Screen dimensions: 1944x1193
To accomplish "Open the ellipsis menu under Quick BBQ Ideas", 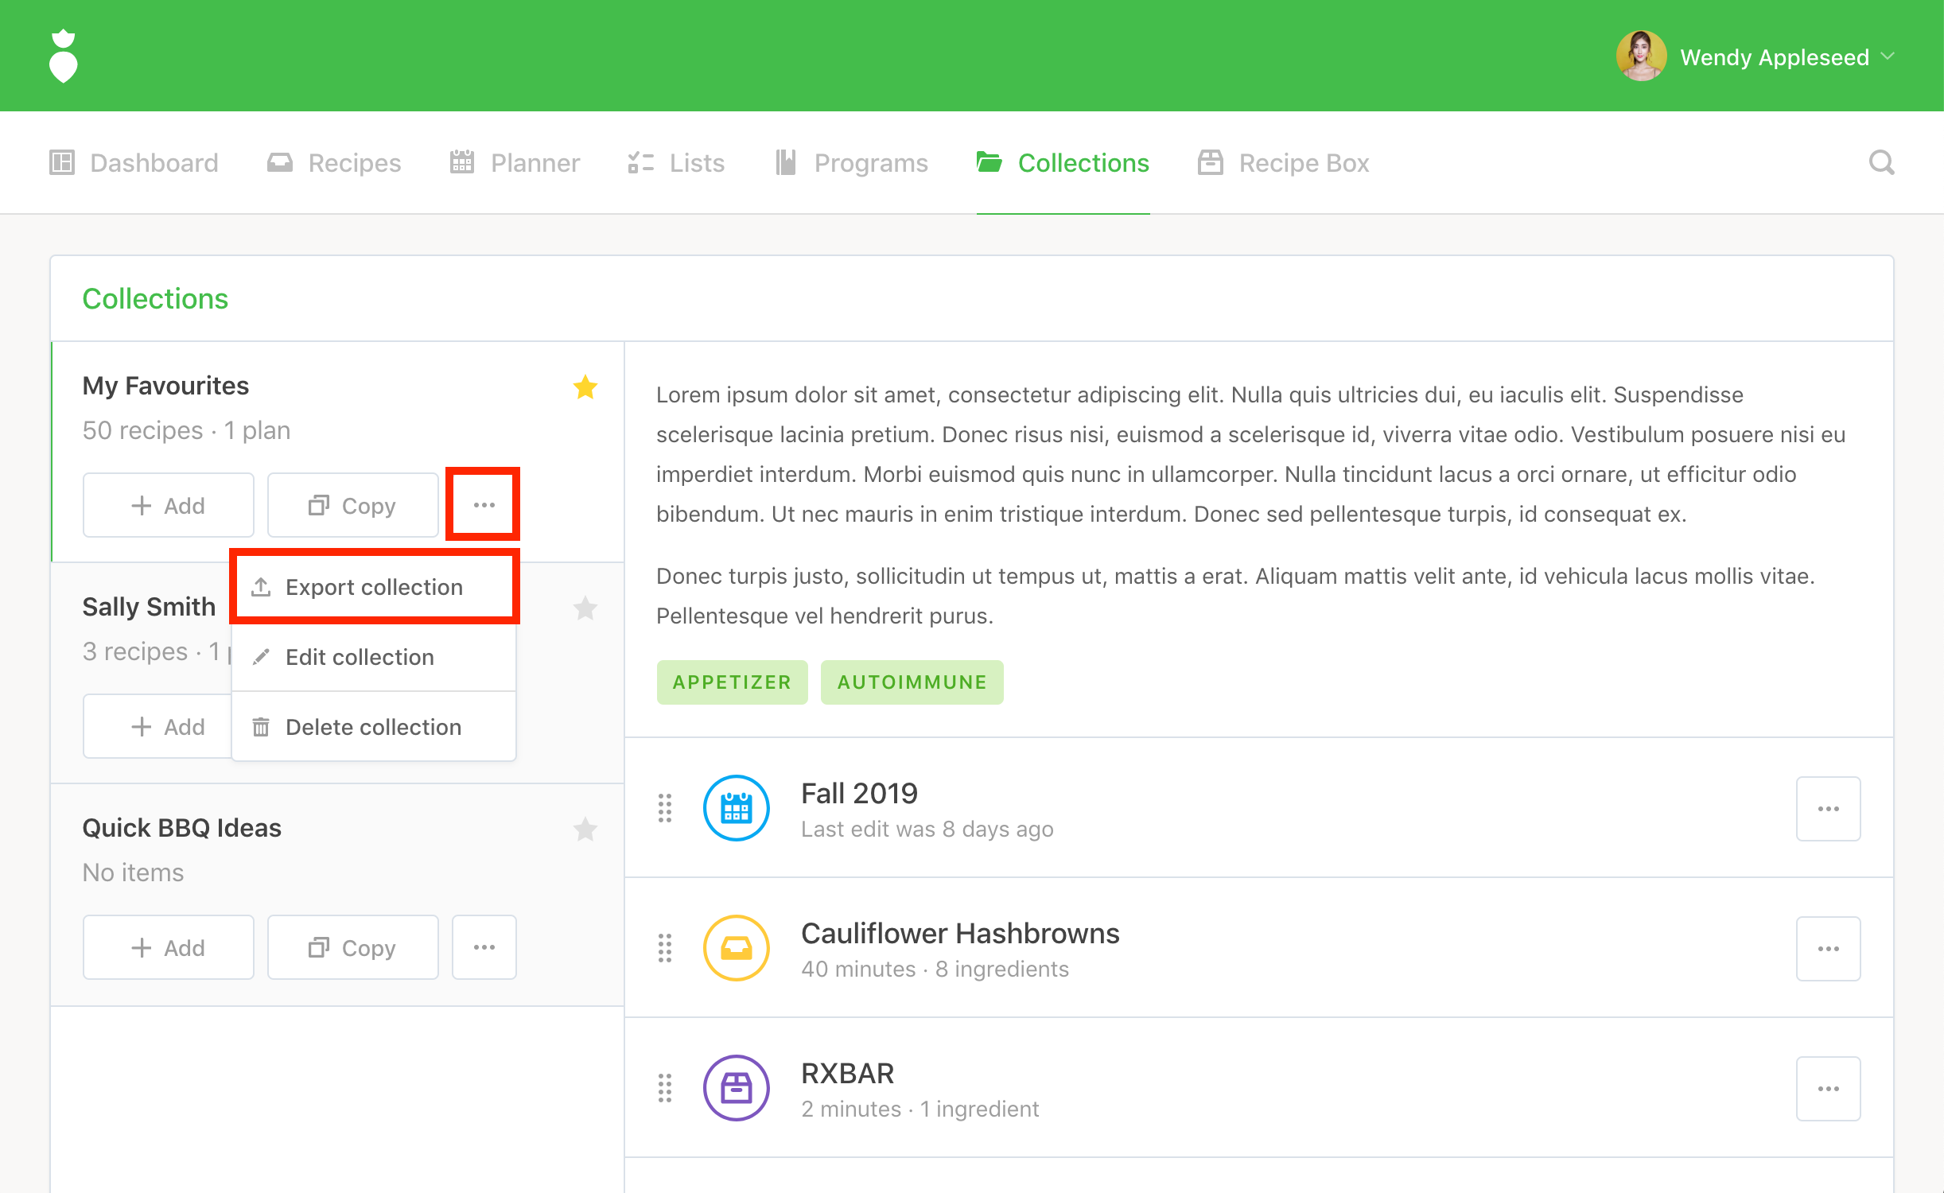I will point(484,947).
